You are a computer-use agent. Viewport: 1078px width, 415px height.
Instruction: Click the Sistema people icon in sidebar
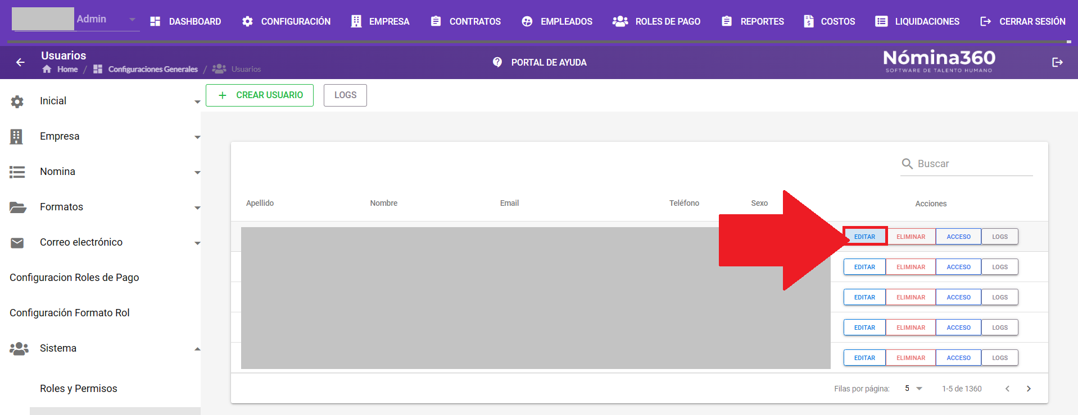(19, 349)
